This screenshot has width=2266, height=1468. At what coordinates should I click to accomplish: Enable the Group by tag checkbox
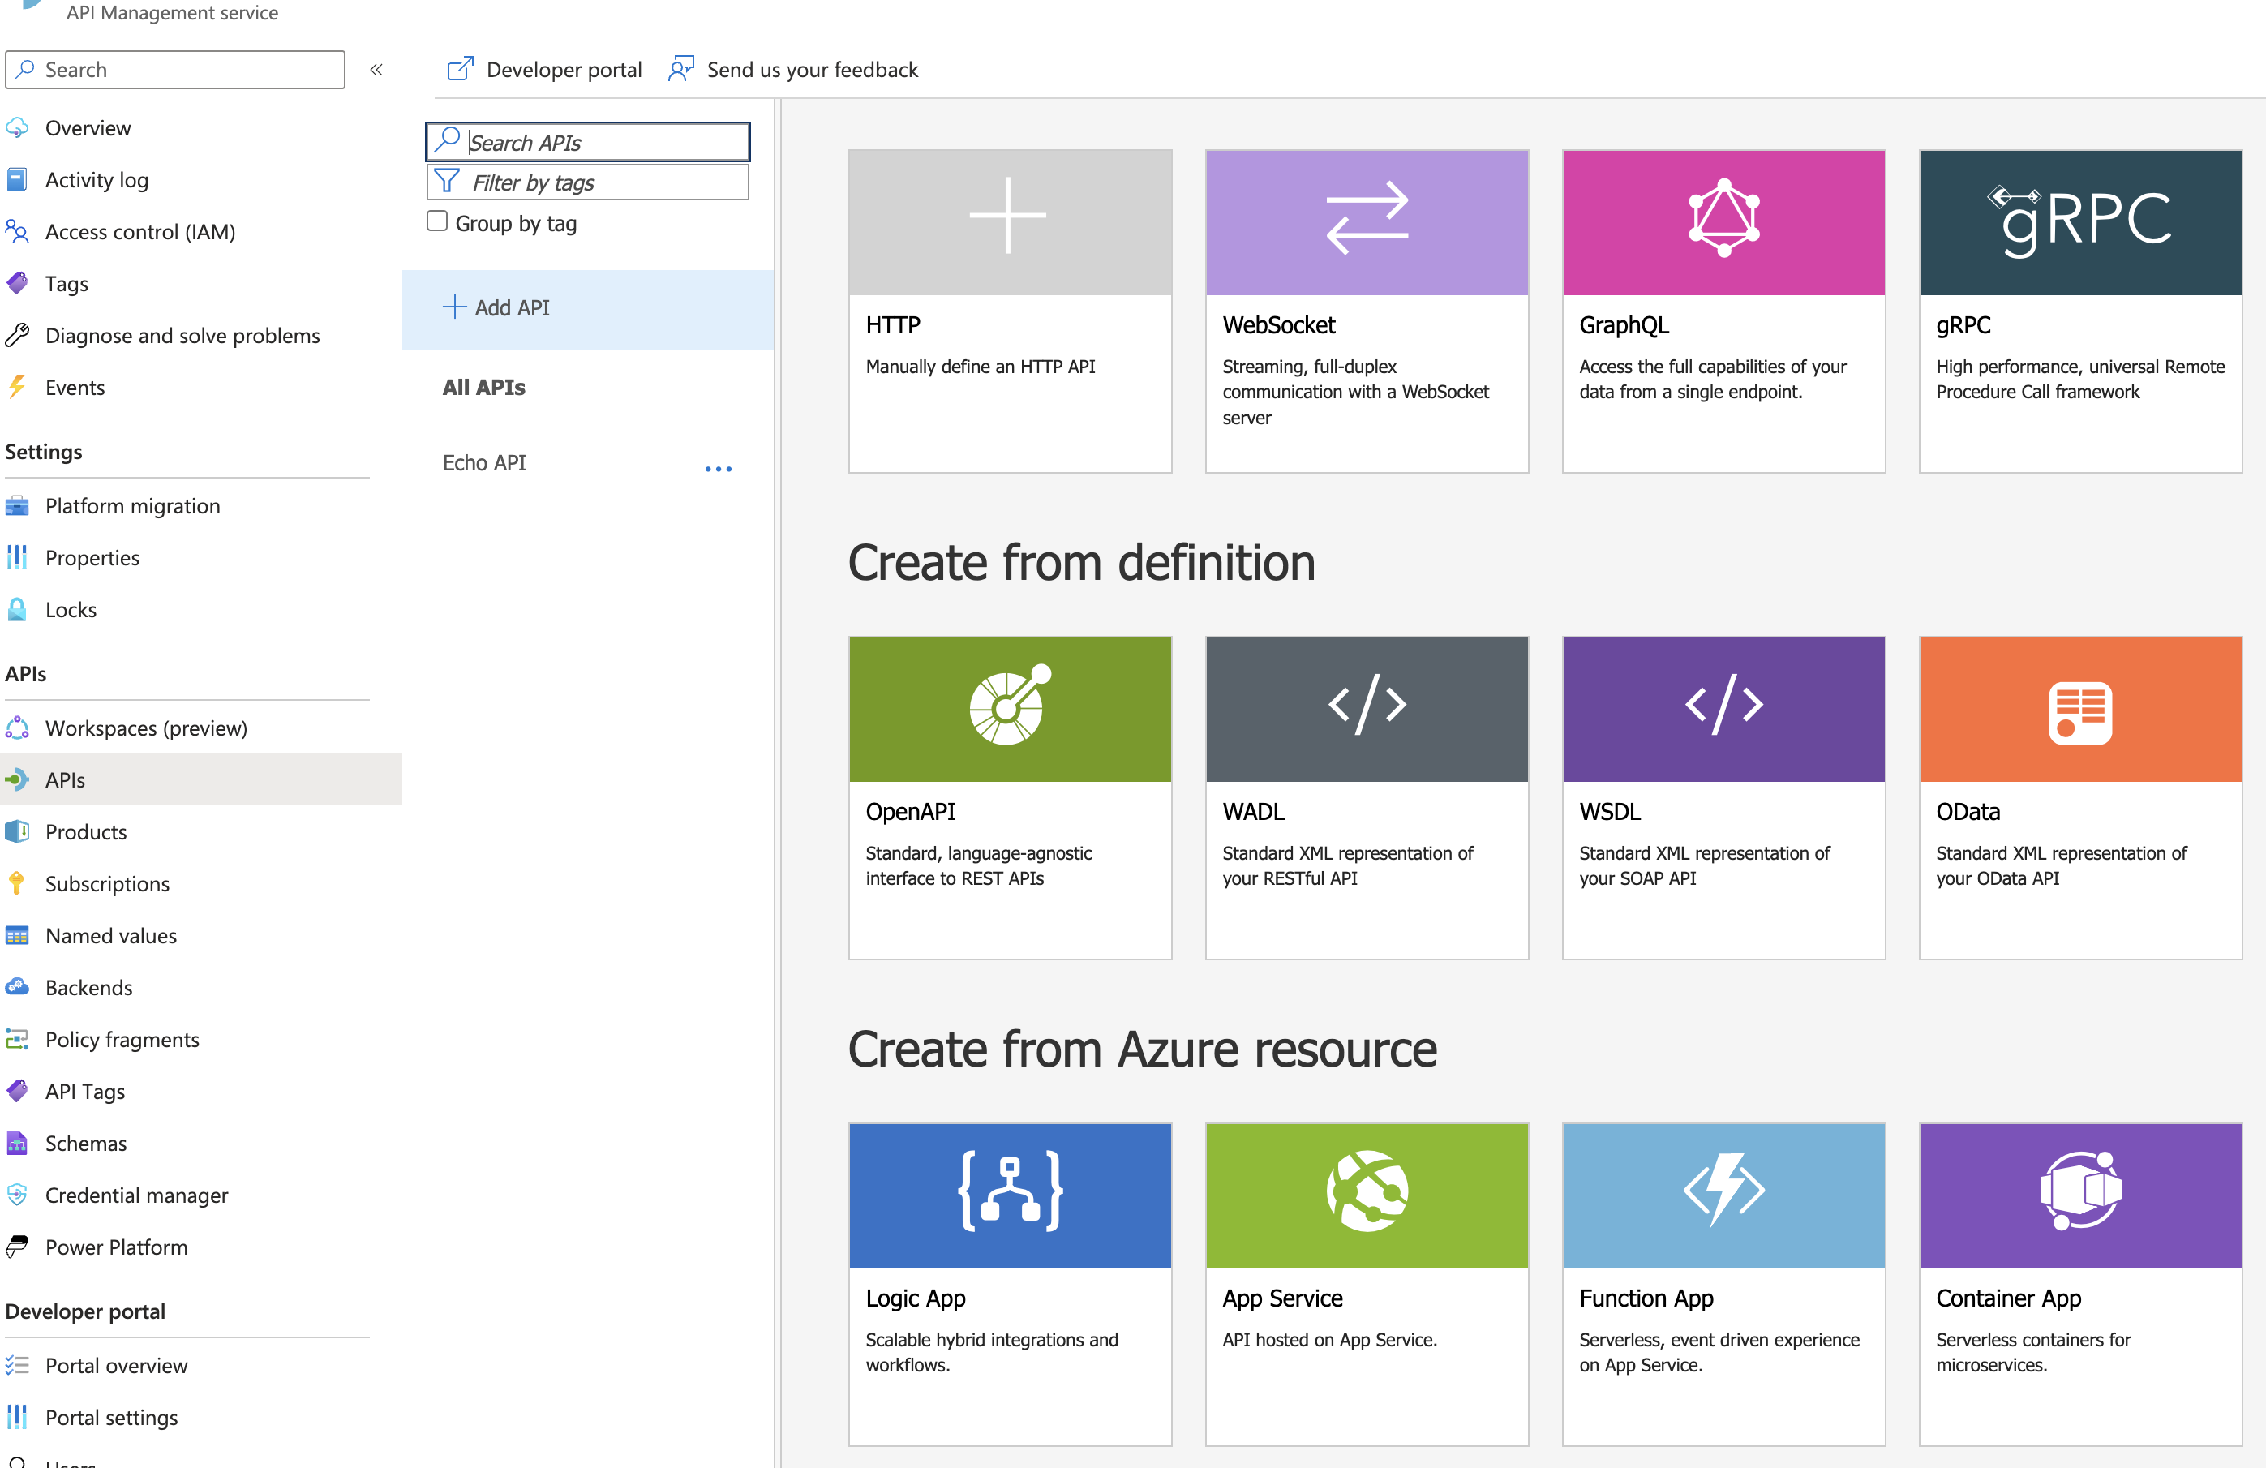tap(437, 221)
